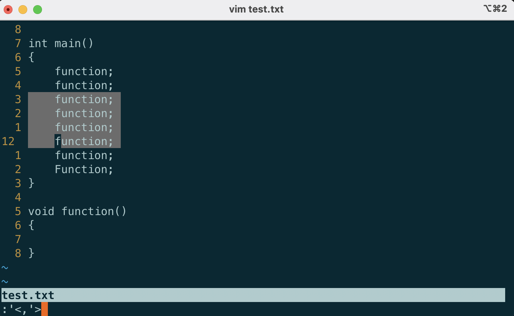Click the absolute line number 12
This screenshot has width=514, height=316.
pyautogui.click(x=8, y=141)
